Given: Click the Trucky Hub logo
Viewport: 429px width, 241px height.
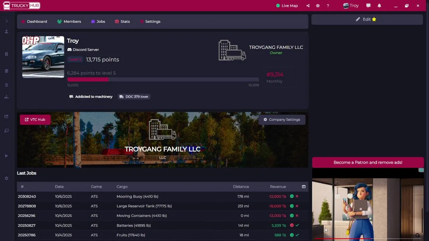Looking at the screenshot, I should coord(21,6).
